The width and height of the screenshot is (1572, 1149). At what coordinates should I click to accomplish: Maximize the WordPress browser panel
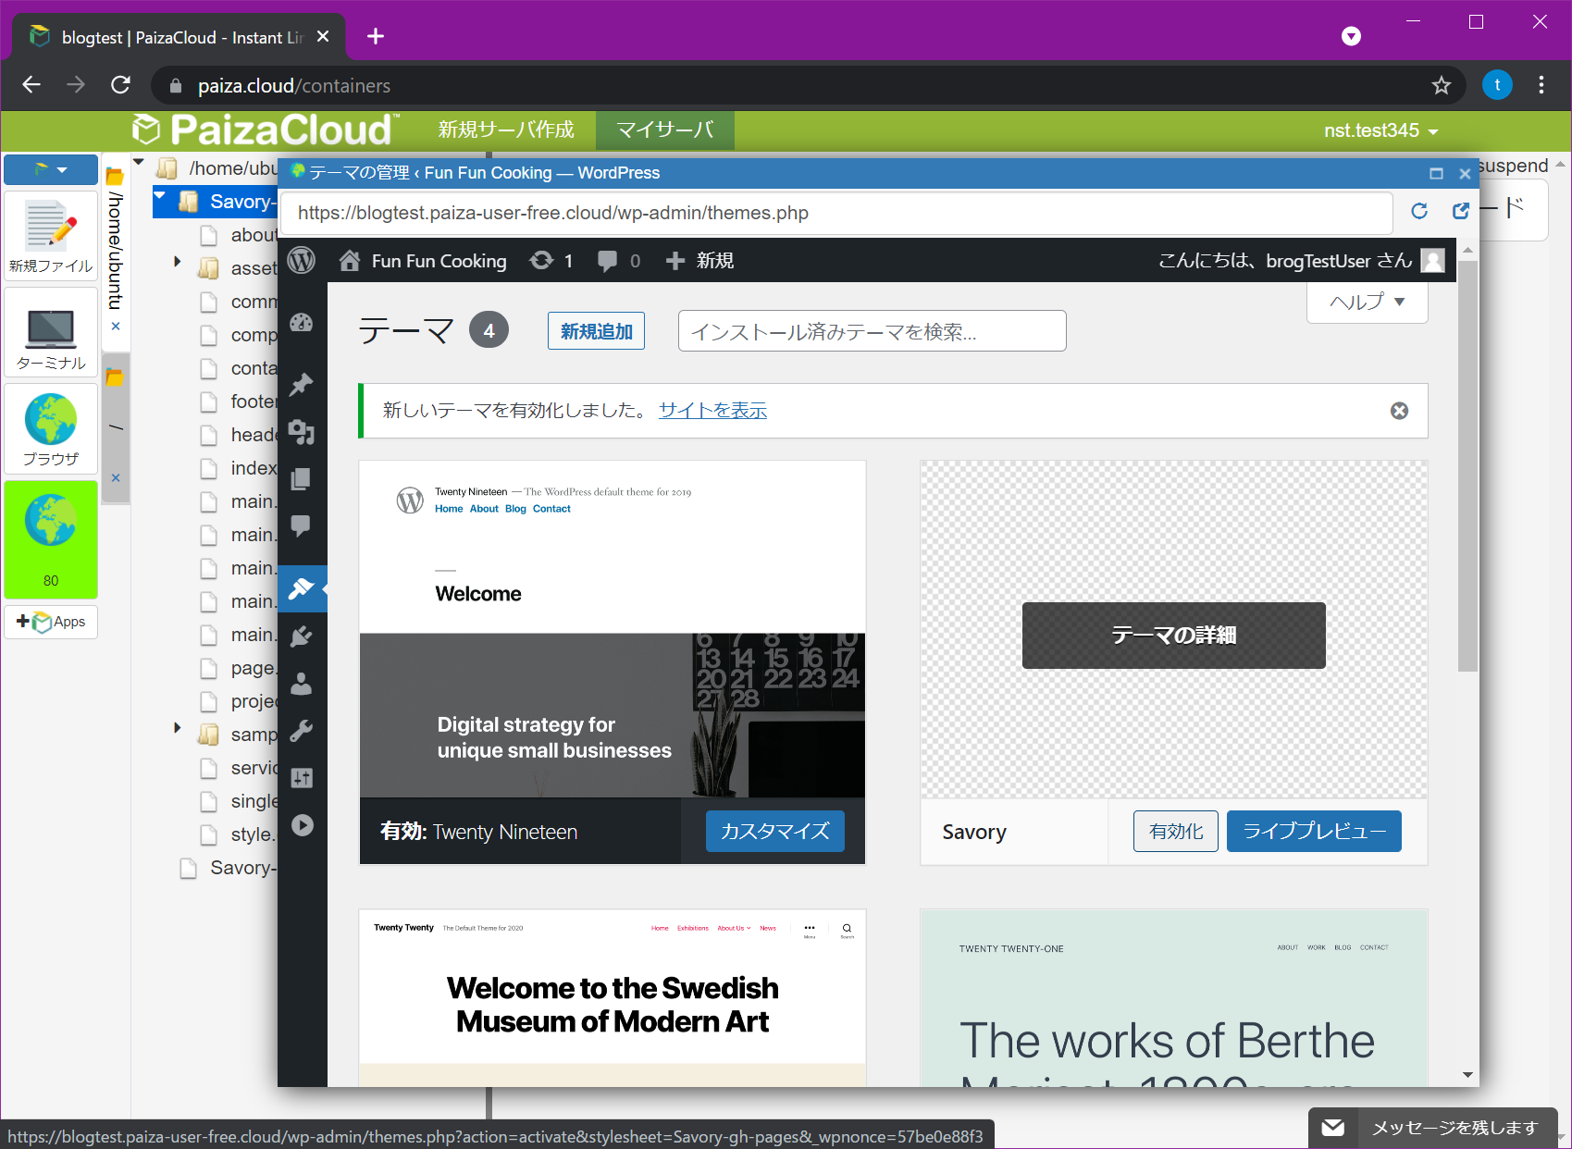pos(1436,173)
